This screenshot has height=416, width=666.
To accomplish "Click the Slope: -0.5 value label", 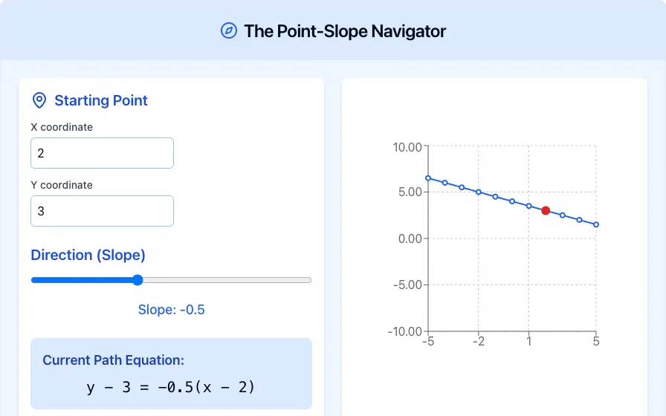I will click(171, 310).
